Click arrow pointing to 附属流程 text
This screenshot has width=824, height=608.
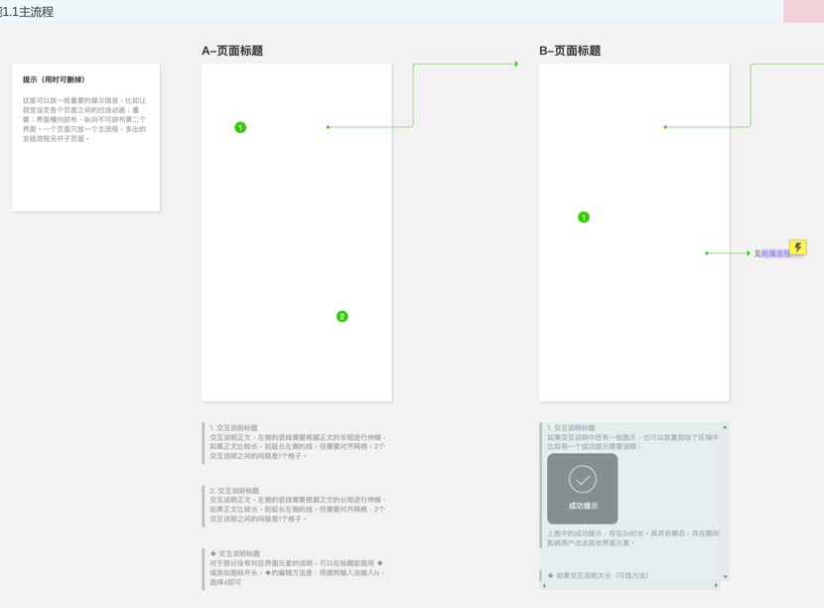pos(748,253)
